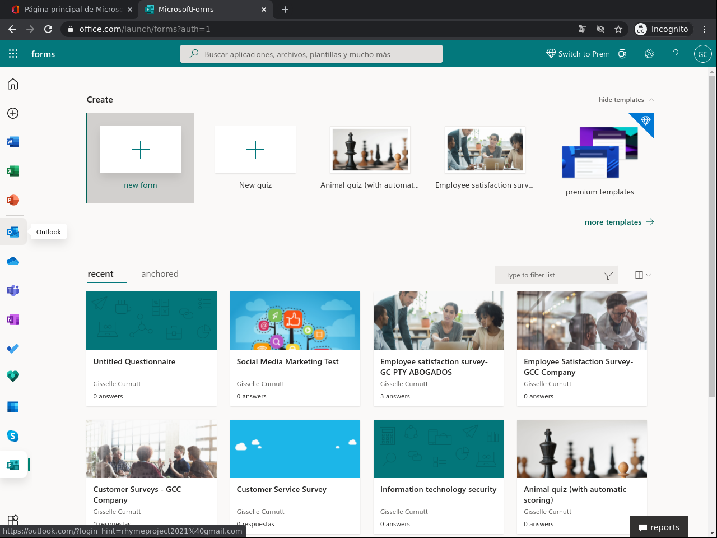The width and height of the screenshot is (717, 538).
Task: Open Social Media Marketing Test card
Action: pyautogui.click(x=295, y=349)
